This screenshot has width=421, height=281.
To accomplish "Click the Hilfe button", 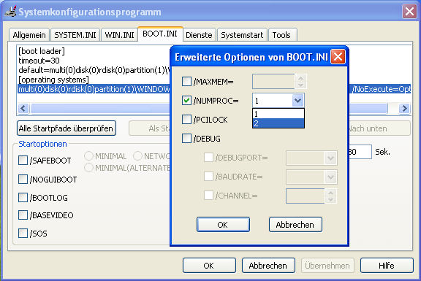I will click(x=387, y=266).
